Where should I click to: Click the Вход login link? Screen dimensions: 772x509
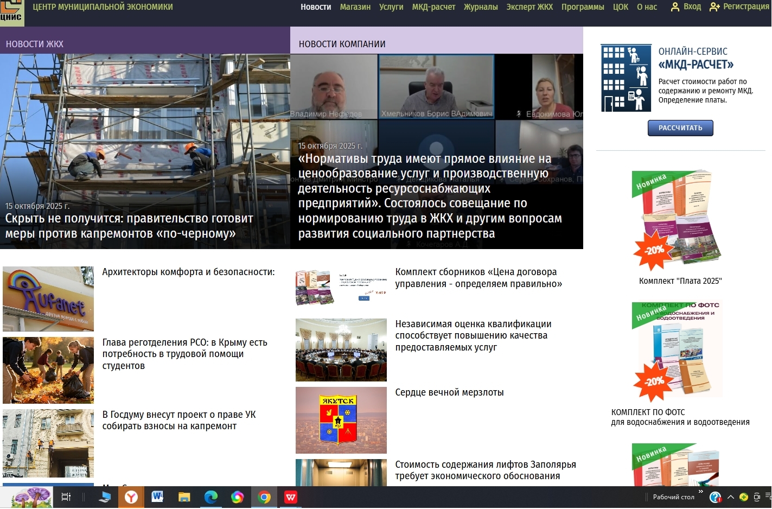(x=686, y=7)
